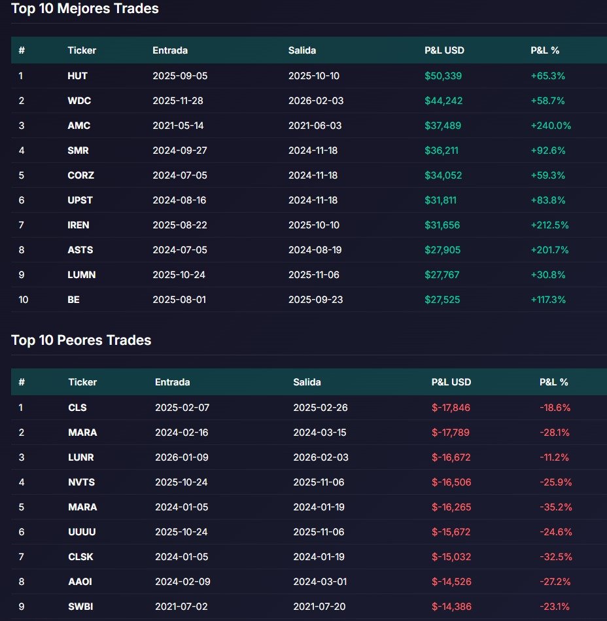The height and width of the screenshot is (621, 607).
Task: Click the Top 10 Mejores Trades heading
Action: [85, 9]
